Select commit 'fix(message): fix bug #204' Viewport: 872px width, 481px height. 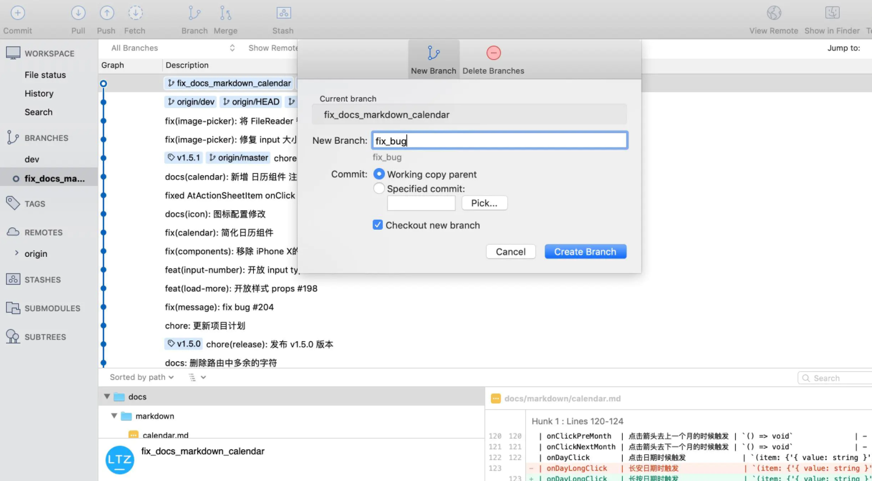point(219,307)
